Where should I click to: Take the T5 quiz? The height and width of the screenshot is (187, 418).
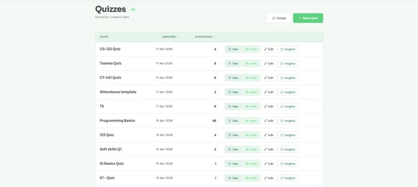pos(233,106)
